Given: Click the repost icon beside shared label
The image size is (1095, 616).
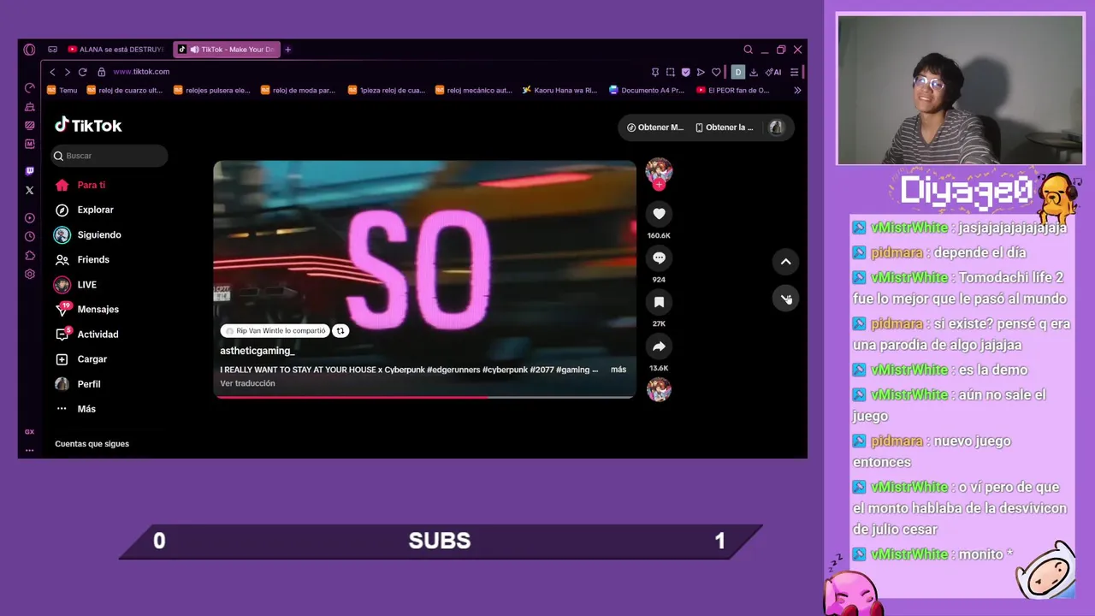Looking at the screenshot, I should [x=340, y=330].
